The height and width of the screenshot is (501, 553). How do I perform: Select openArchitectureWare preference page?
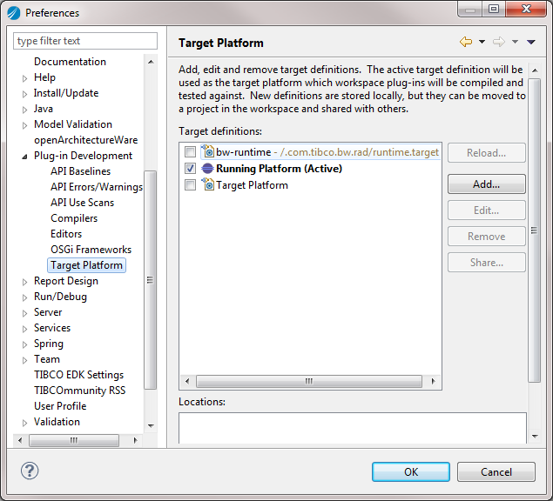pos(85,140)
